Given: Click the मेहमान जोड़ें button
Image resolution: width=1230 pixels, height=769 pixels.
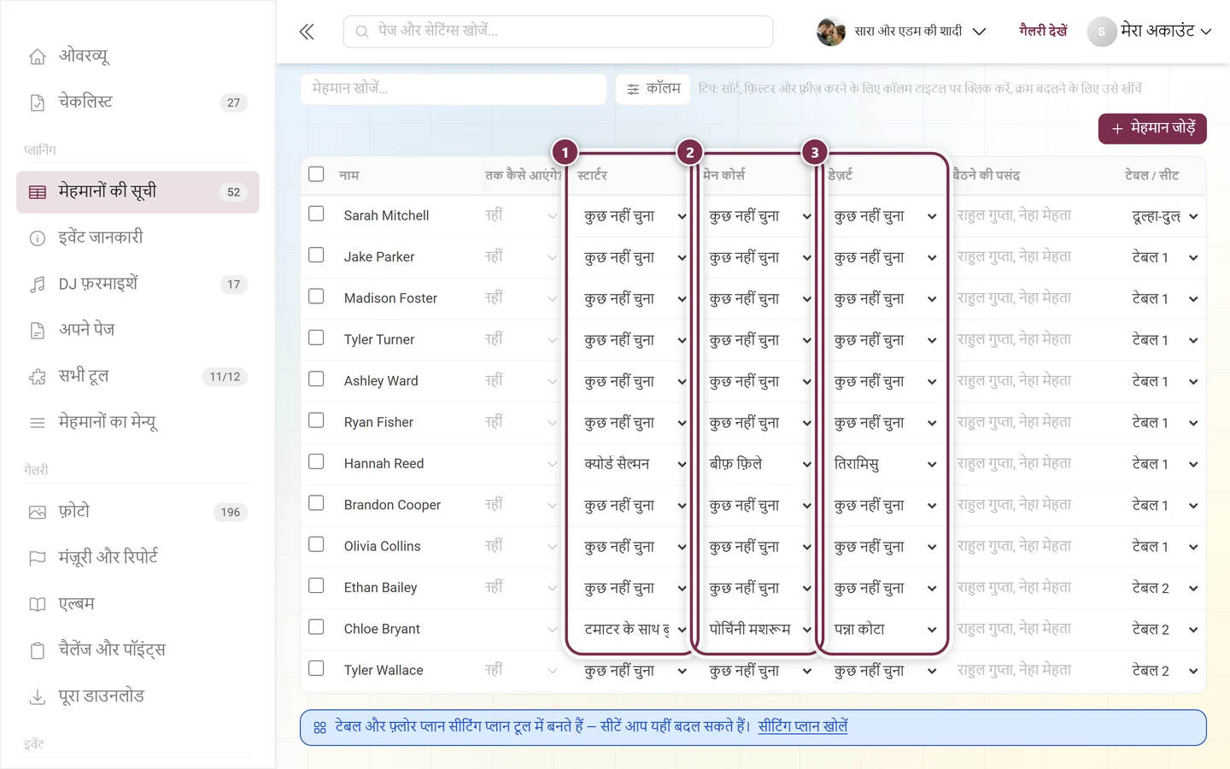Looking at the screenshot, I should (x=1152, y=129).
